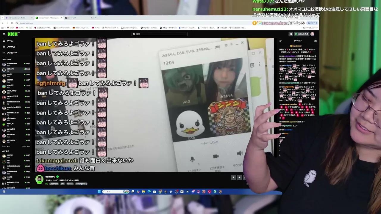381x214 pixels.
Task: Click the IRL category link
Action: click(x=47, y=184)
